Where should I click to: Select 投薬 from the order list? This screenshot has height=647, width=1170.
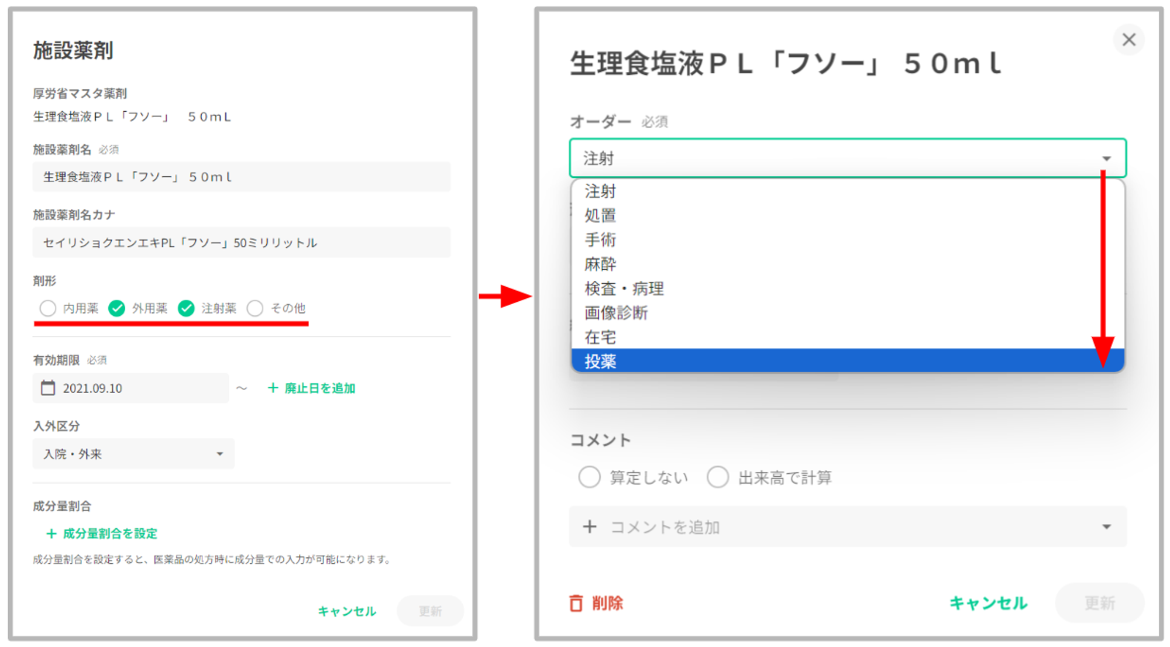601,361
